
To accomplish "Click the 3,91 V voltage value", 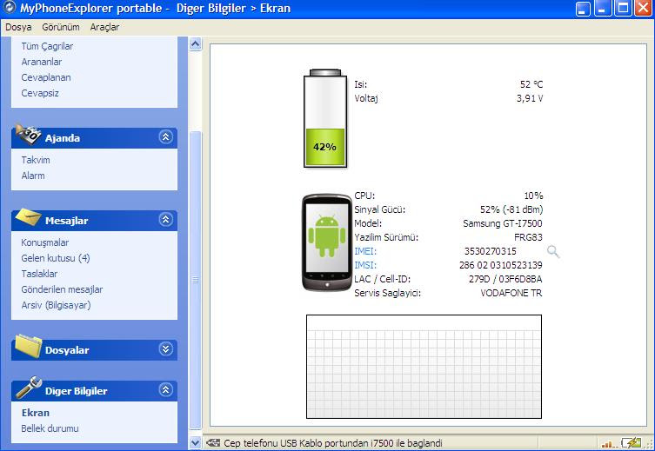I will click(530, 98).
